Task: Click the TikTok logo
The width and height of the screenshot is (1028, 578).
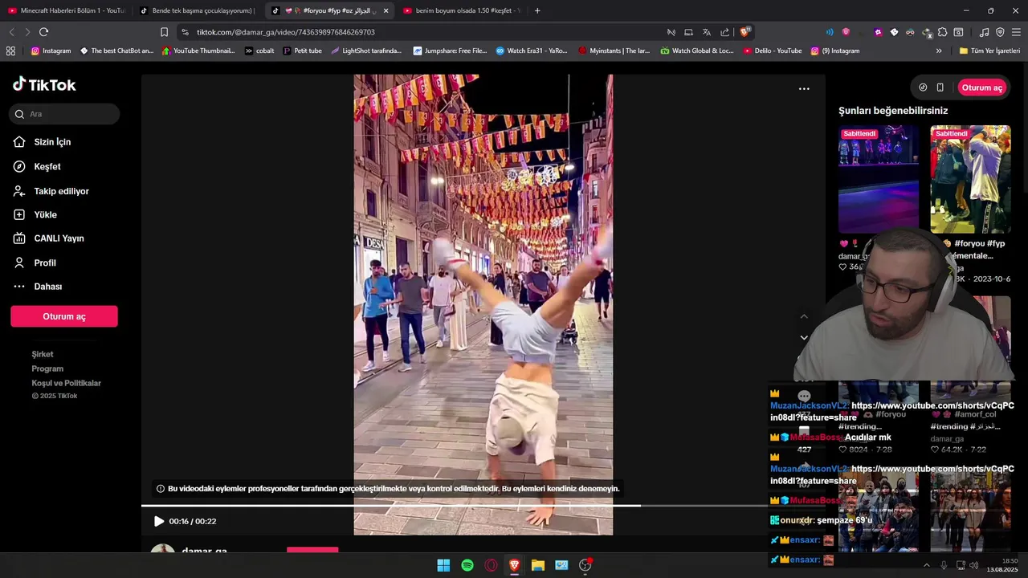Action: point(44,85)
